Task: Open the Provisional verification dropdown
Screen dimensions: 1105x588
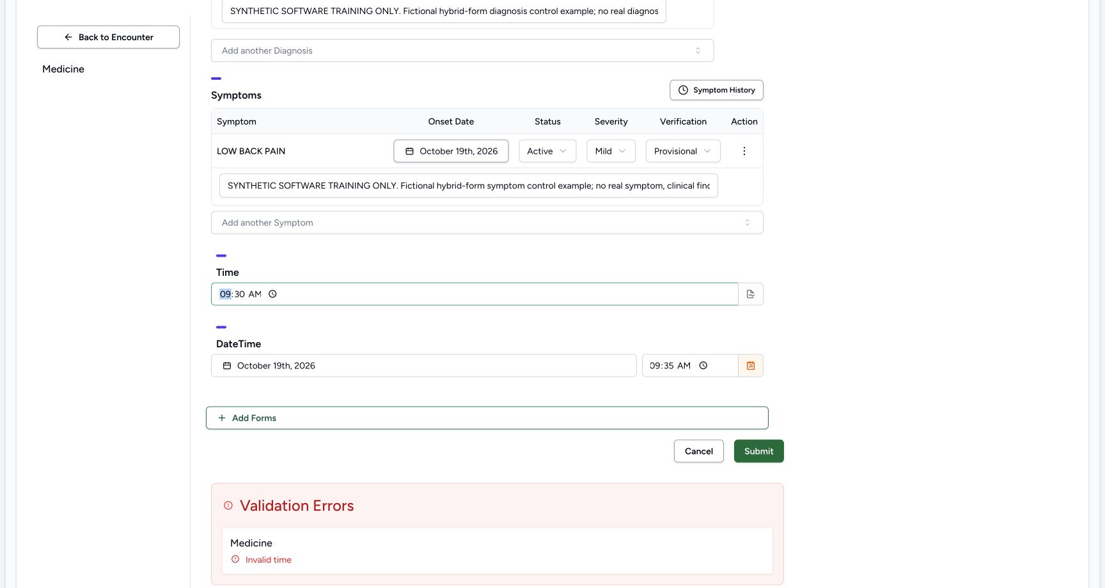Action: 683,151
